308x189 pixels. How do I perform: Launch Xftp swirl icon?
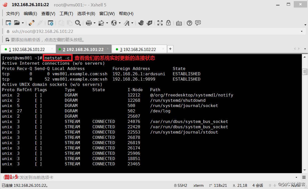coord(141,23)
